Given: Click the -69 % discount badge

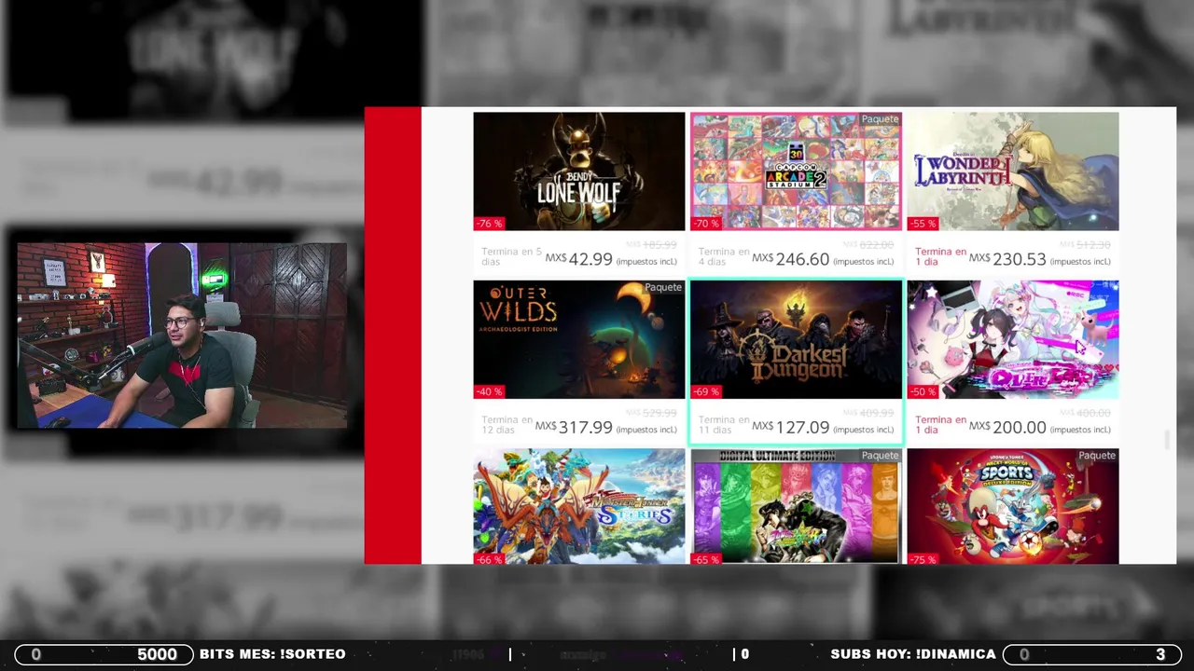Looking at the screenshot, I should tap(706, 391).
